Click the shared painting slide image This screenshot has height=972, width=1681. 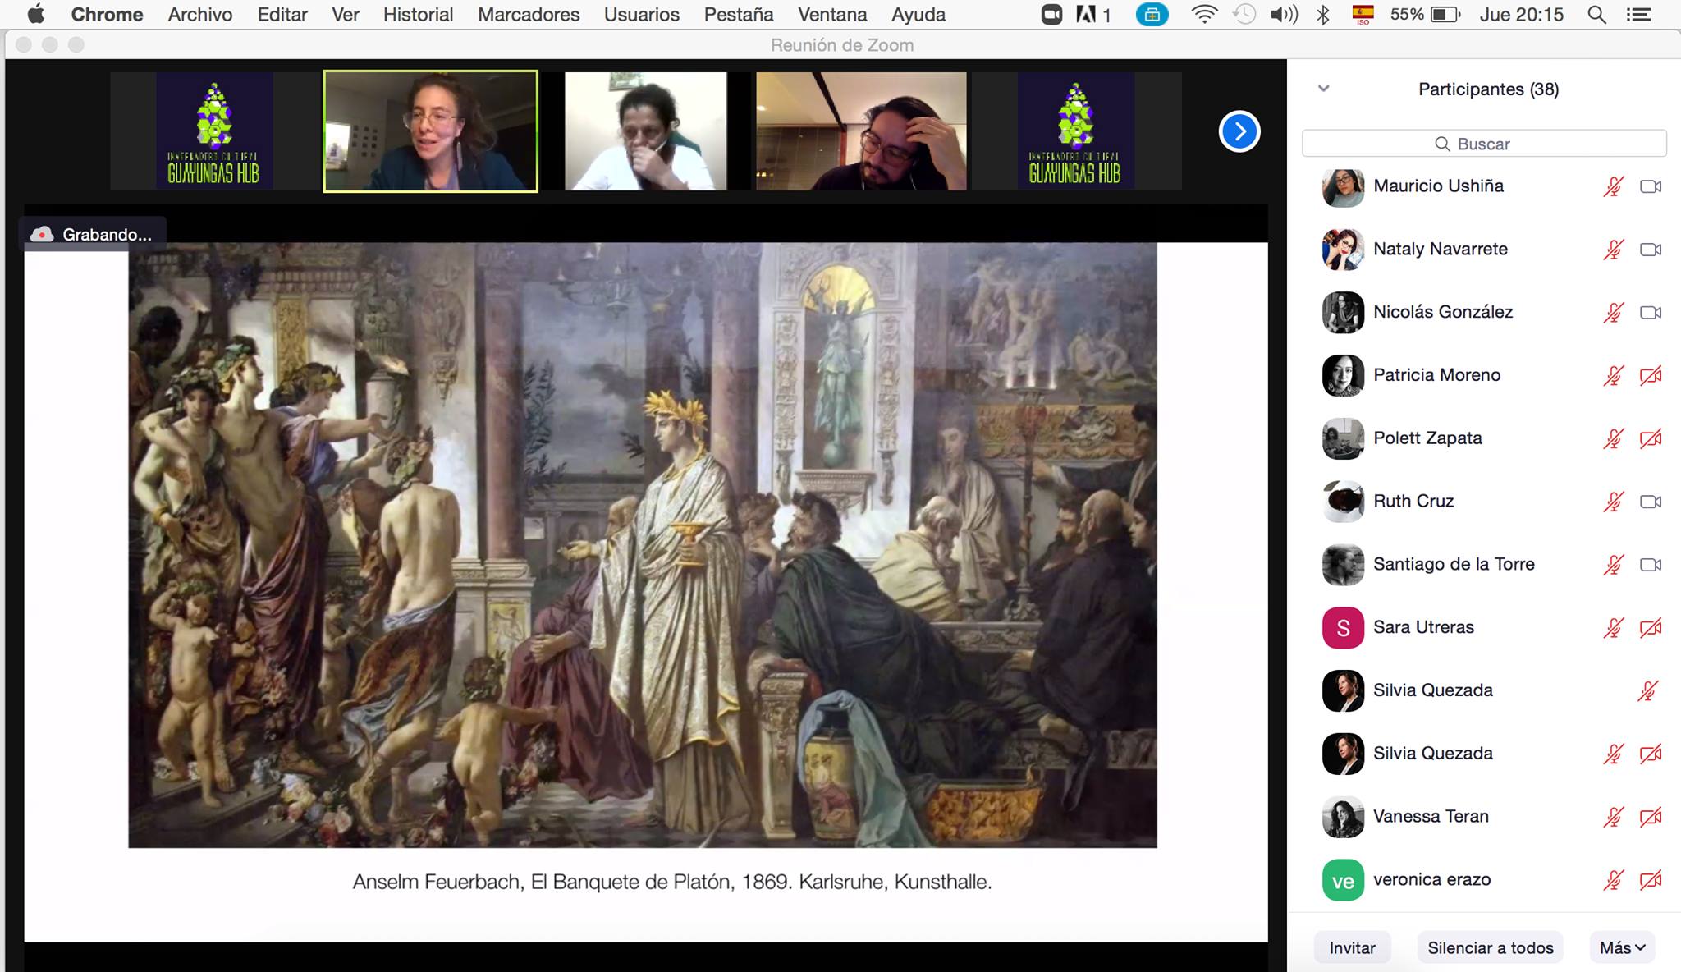643,545
